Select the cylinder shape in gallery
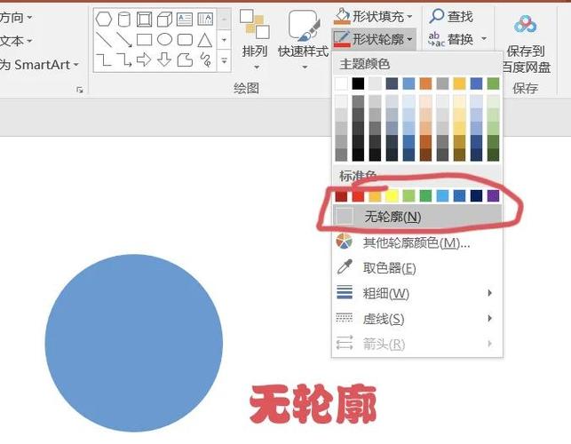This screenshot has height=444, width=571. (123, 19)
